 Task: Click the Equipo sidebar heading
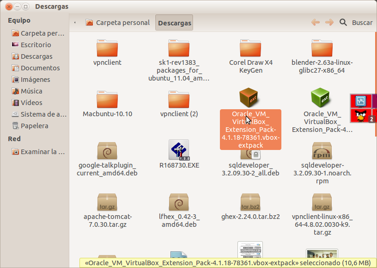click(x=19, y=20)
